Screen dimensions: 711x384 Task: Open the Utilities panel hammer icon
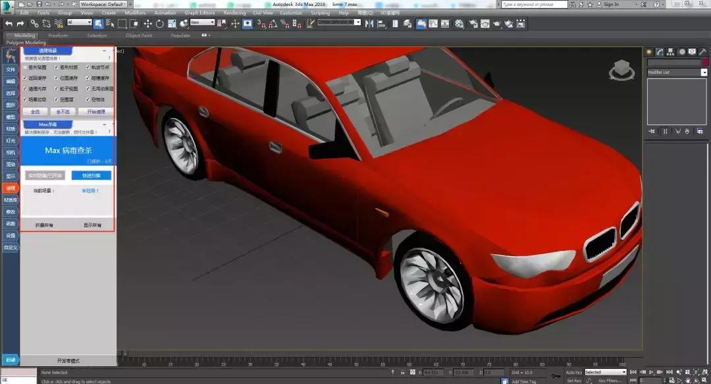coord(702,51)
